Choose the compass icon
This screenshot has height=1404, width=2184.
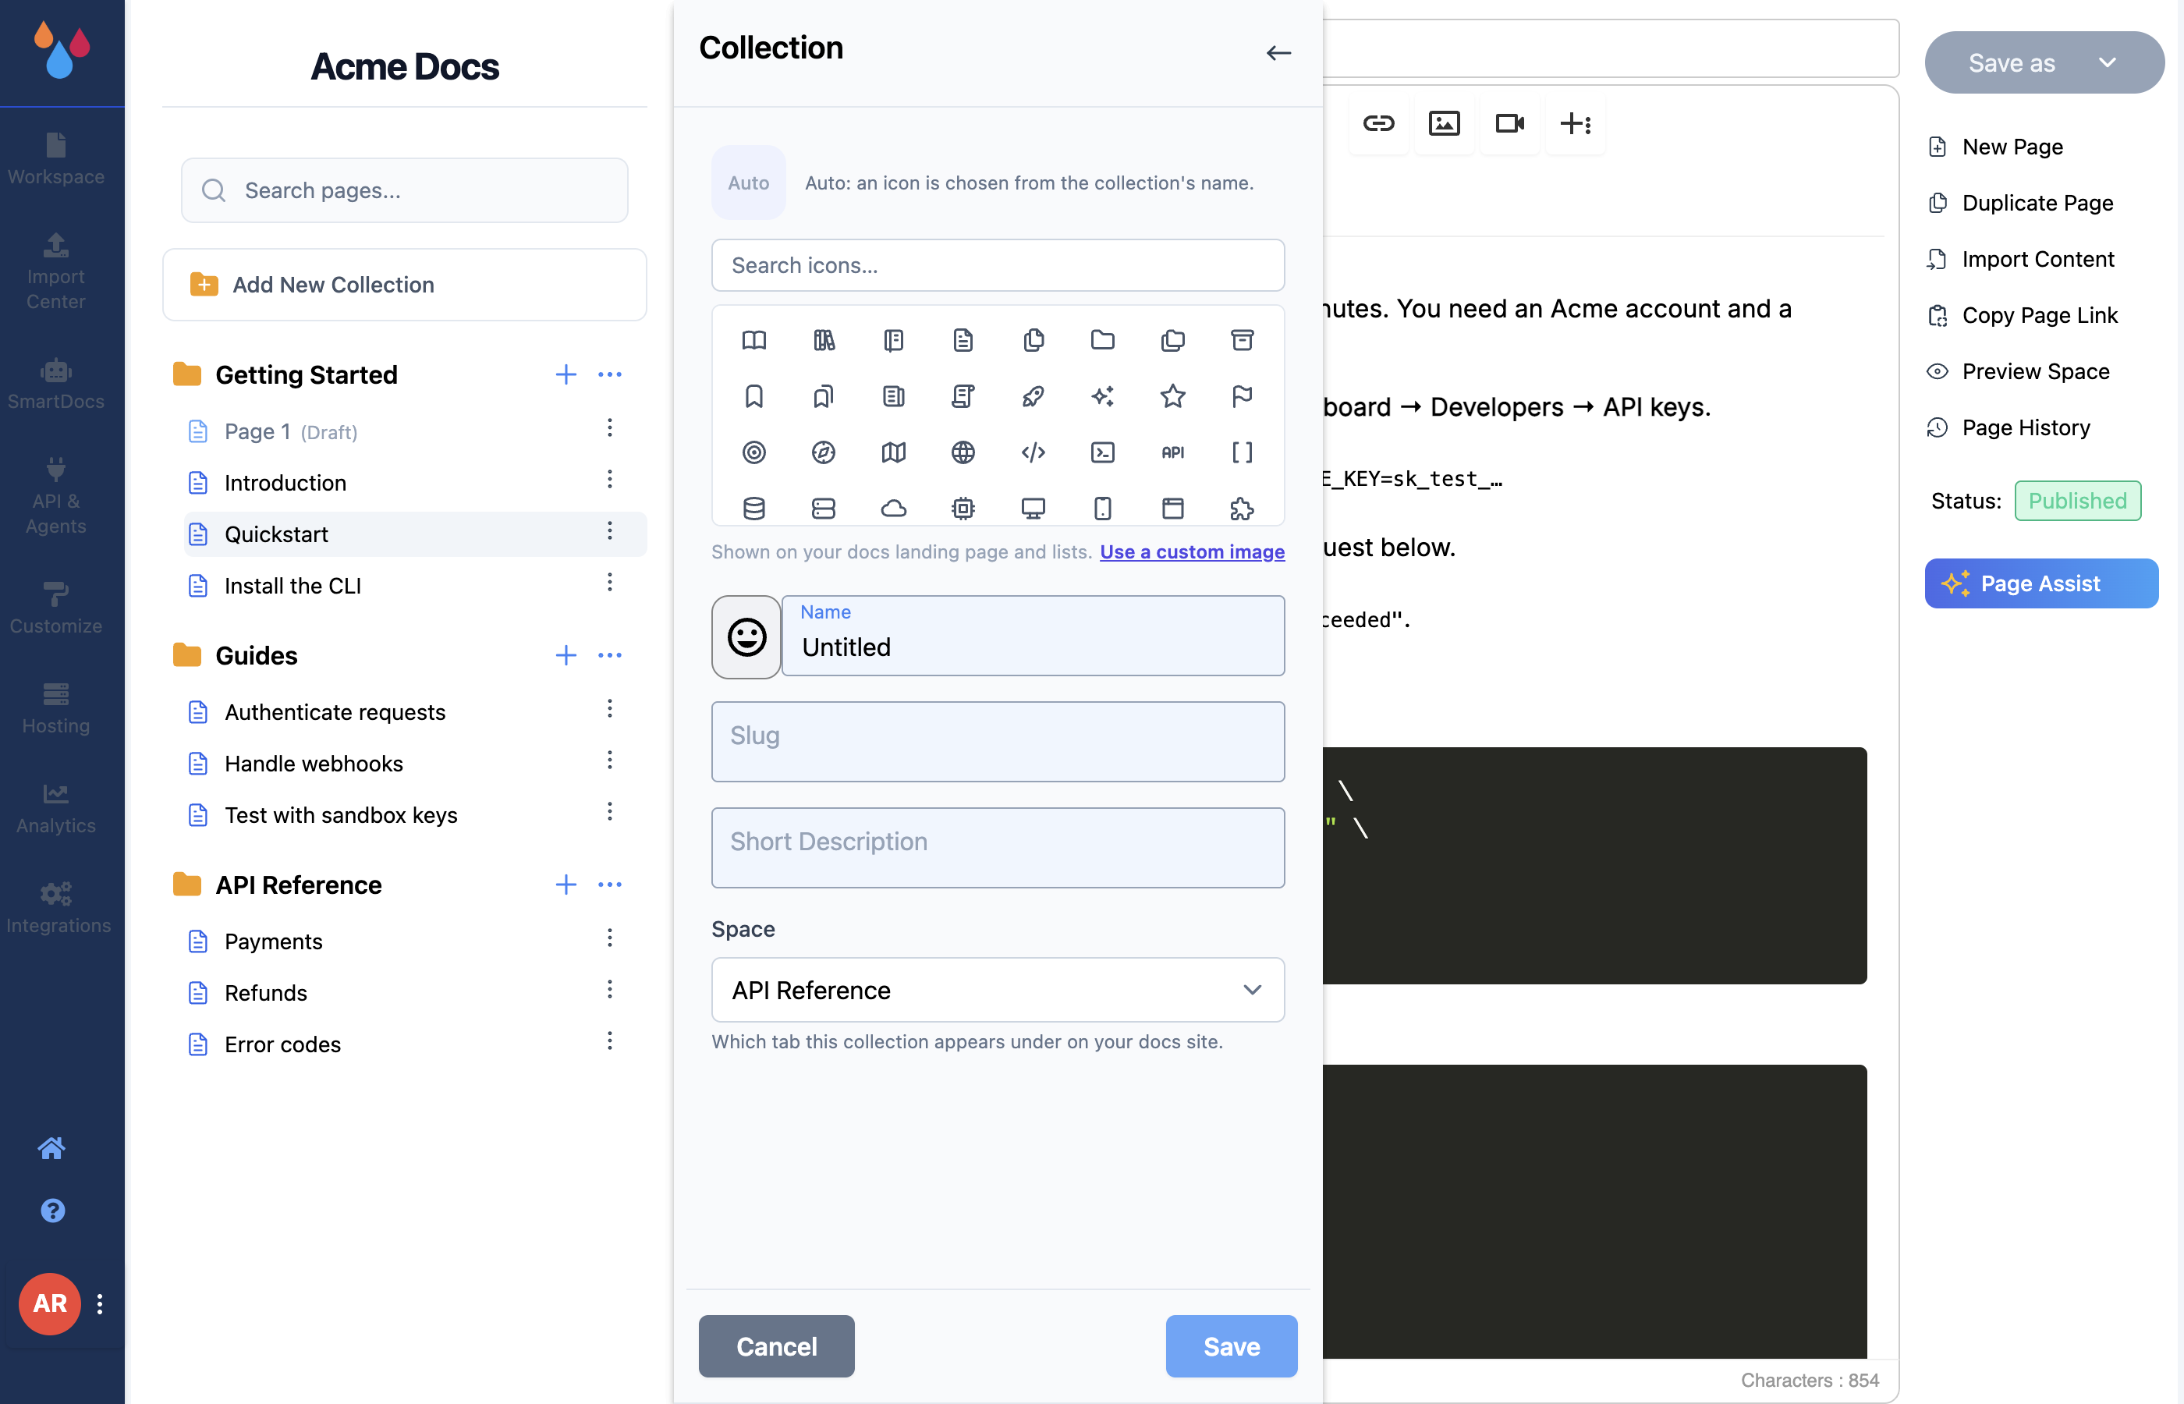[824, 452]
